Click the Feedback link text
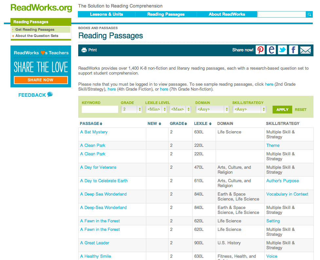Viewport: 320px width, 260px height. coord(32,95)
